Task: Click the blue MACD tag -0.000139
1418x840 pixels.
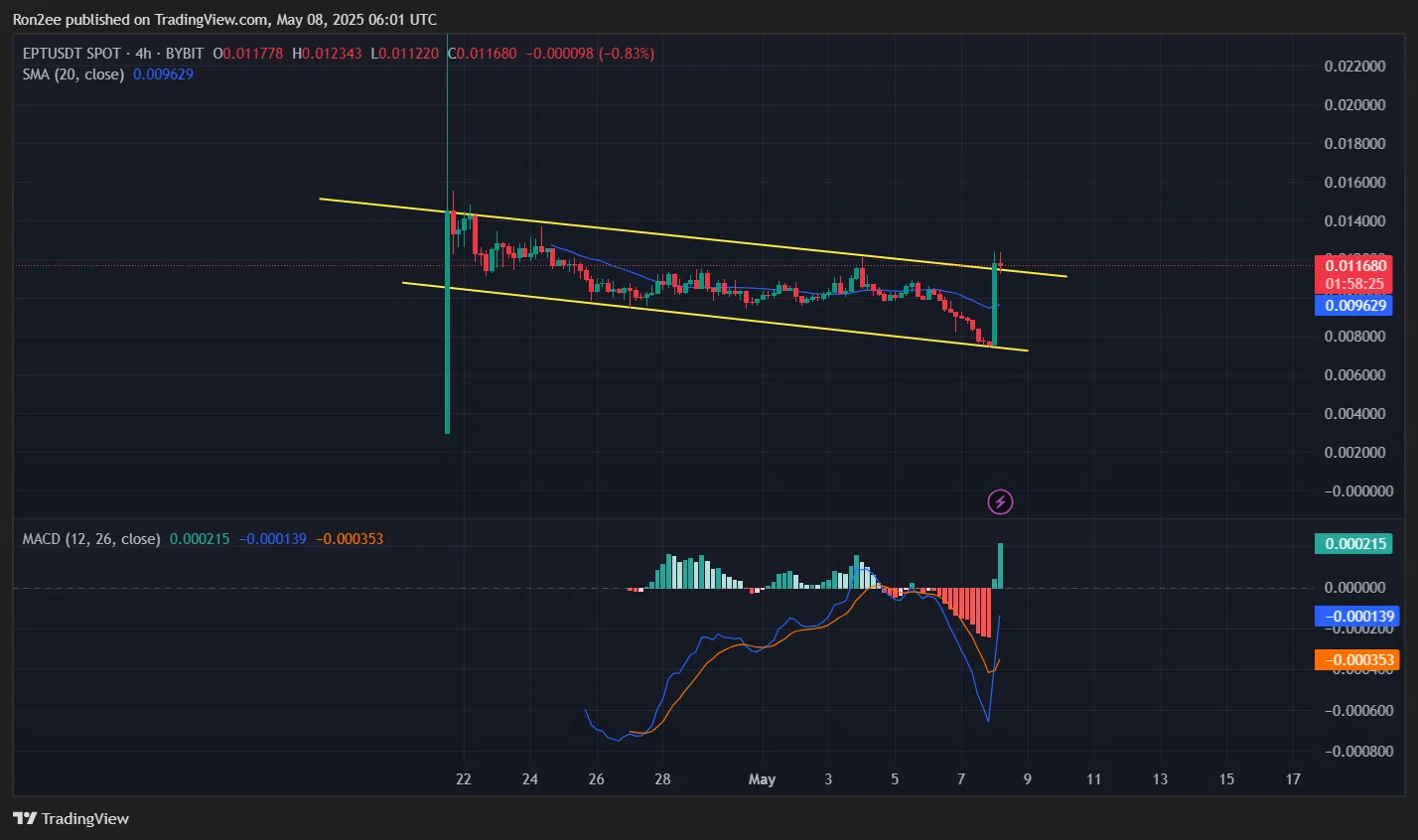Action: (x=1356, y=617)
